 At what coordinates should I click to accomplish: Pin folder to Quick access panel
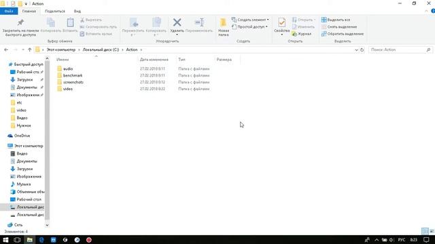[x=20, y=27]
